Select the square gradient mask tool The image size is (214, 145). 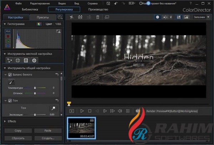point(26,61)
